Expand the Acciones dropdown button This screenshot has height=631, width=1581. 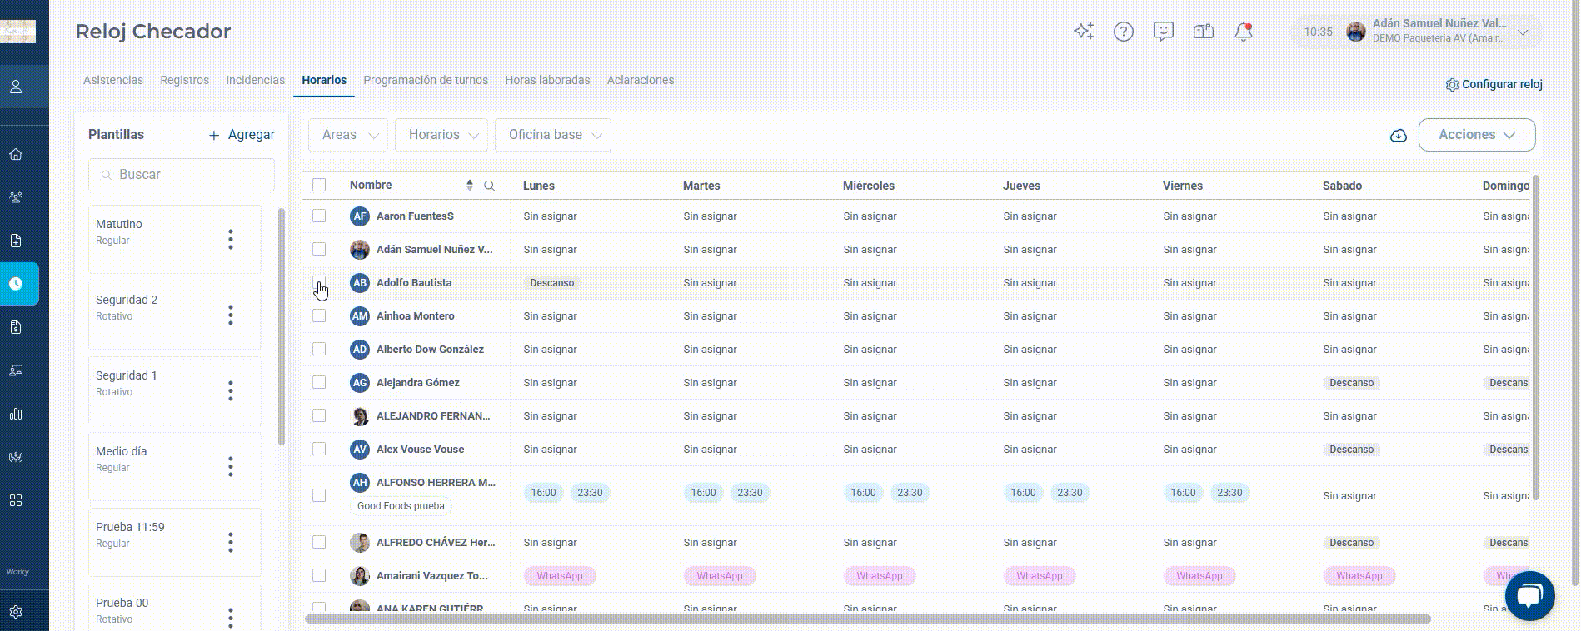[x=1477, y=135]
